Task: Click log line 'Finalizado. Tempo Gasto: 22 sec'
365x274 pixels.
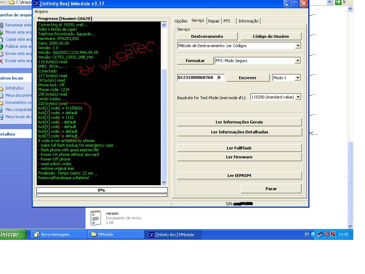Action: 66,173
